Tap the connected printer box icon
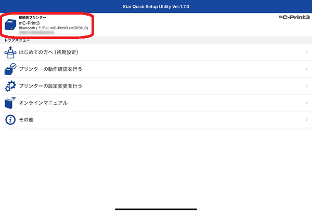This screenshot has width=312, height=212. (x=10, y=24)
